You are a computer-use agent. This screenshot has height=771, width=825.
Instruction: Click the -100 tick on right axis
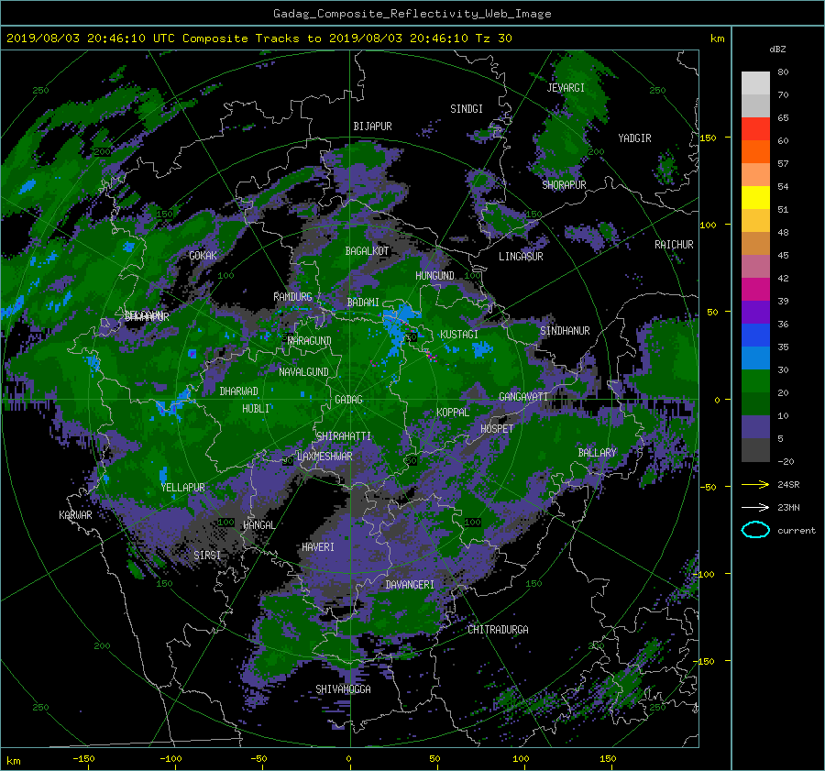[706, 574]
